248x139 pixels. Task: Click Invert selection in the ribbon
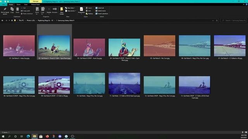(x=102, y=14)
